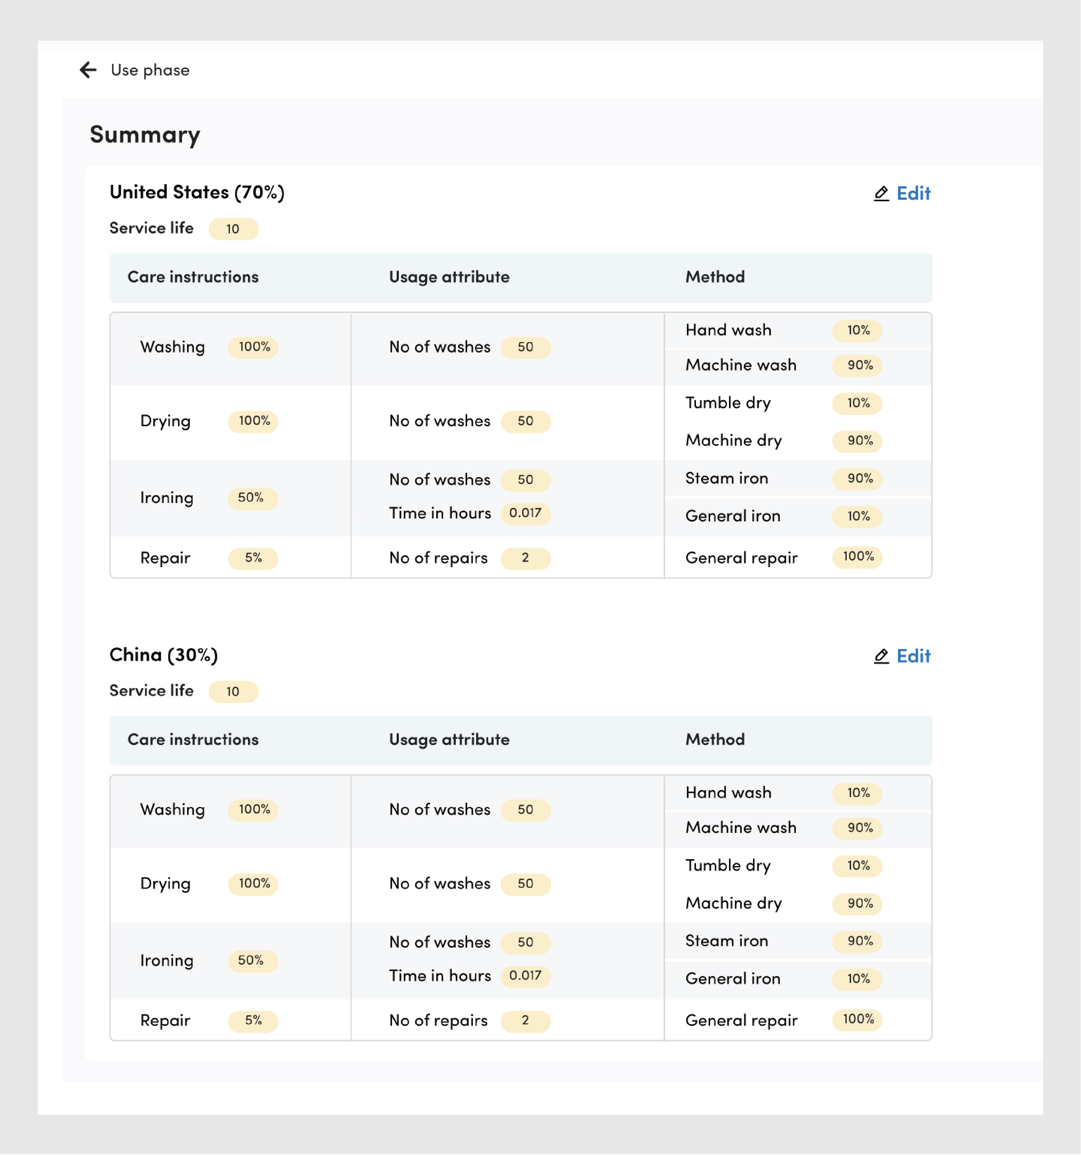Viewport: 1081px width, 1155px height.
Task: Select China General iron 10% badge
Action: pyautogui.click(x=857, y=980)
